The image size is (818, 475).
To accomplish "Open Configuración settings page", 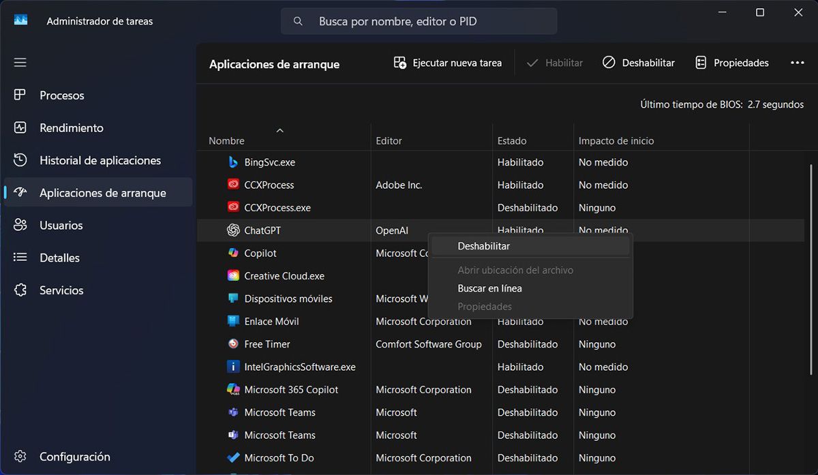I will coord(98,457).
